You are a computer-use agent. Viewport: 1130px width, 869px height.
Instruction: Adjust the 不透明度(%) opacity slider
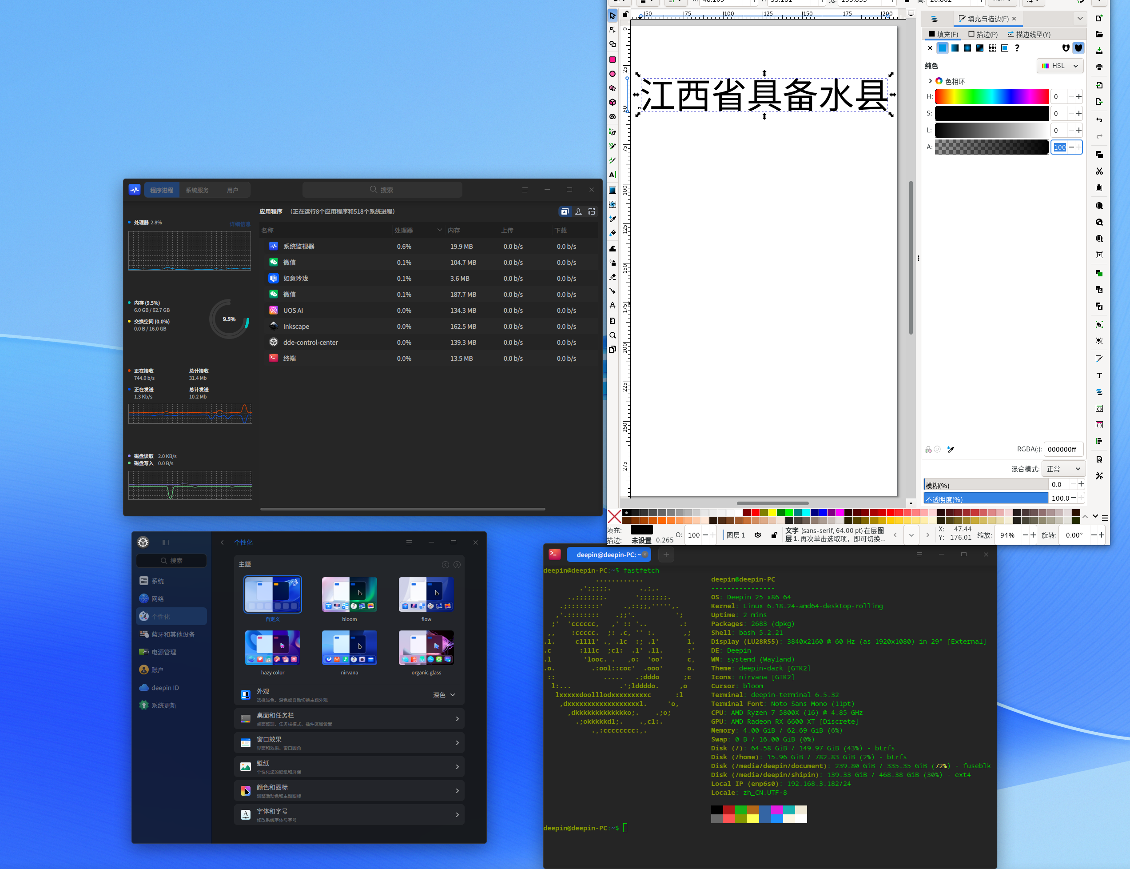(986, 498)
